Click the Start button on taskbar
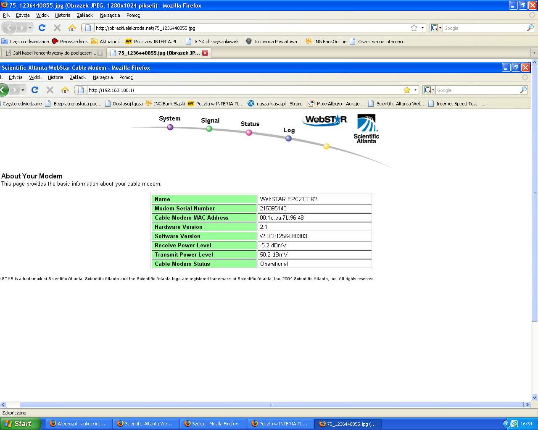The width and height of the screenshot is (538, 430). click(x=20, y=424)
